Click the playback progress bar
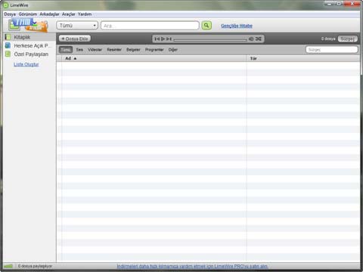This screenshot has width=363, height=272. point(210,40)
